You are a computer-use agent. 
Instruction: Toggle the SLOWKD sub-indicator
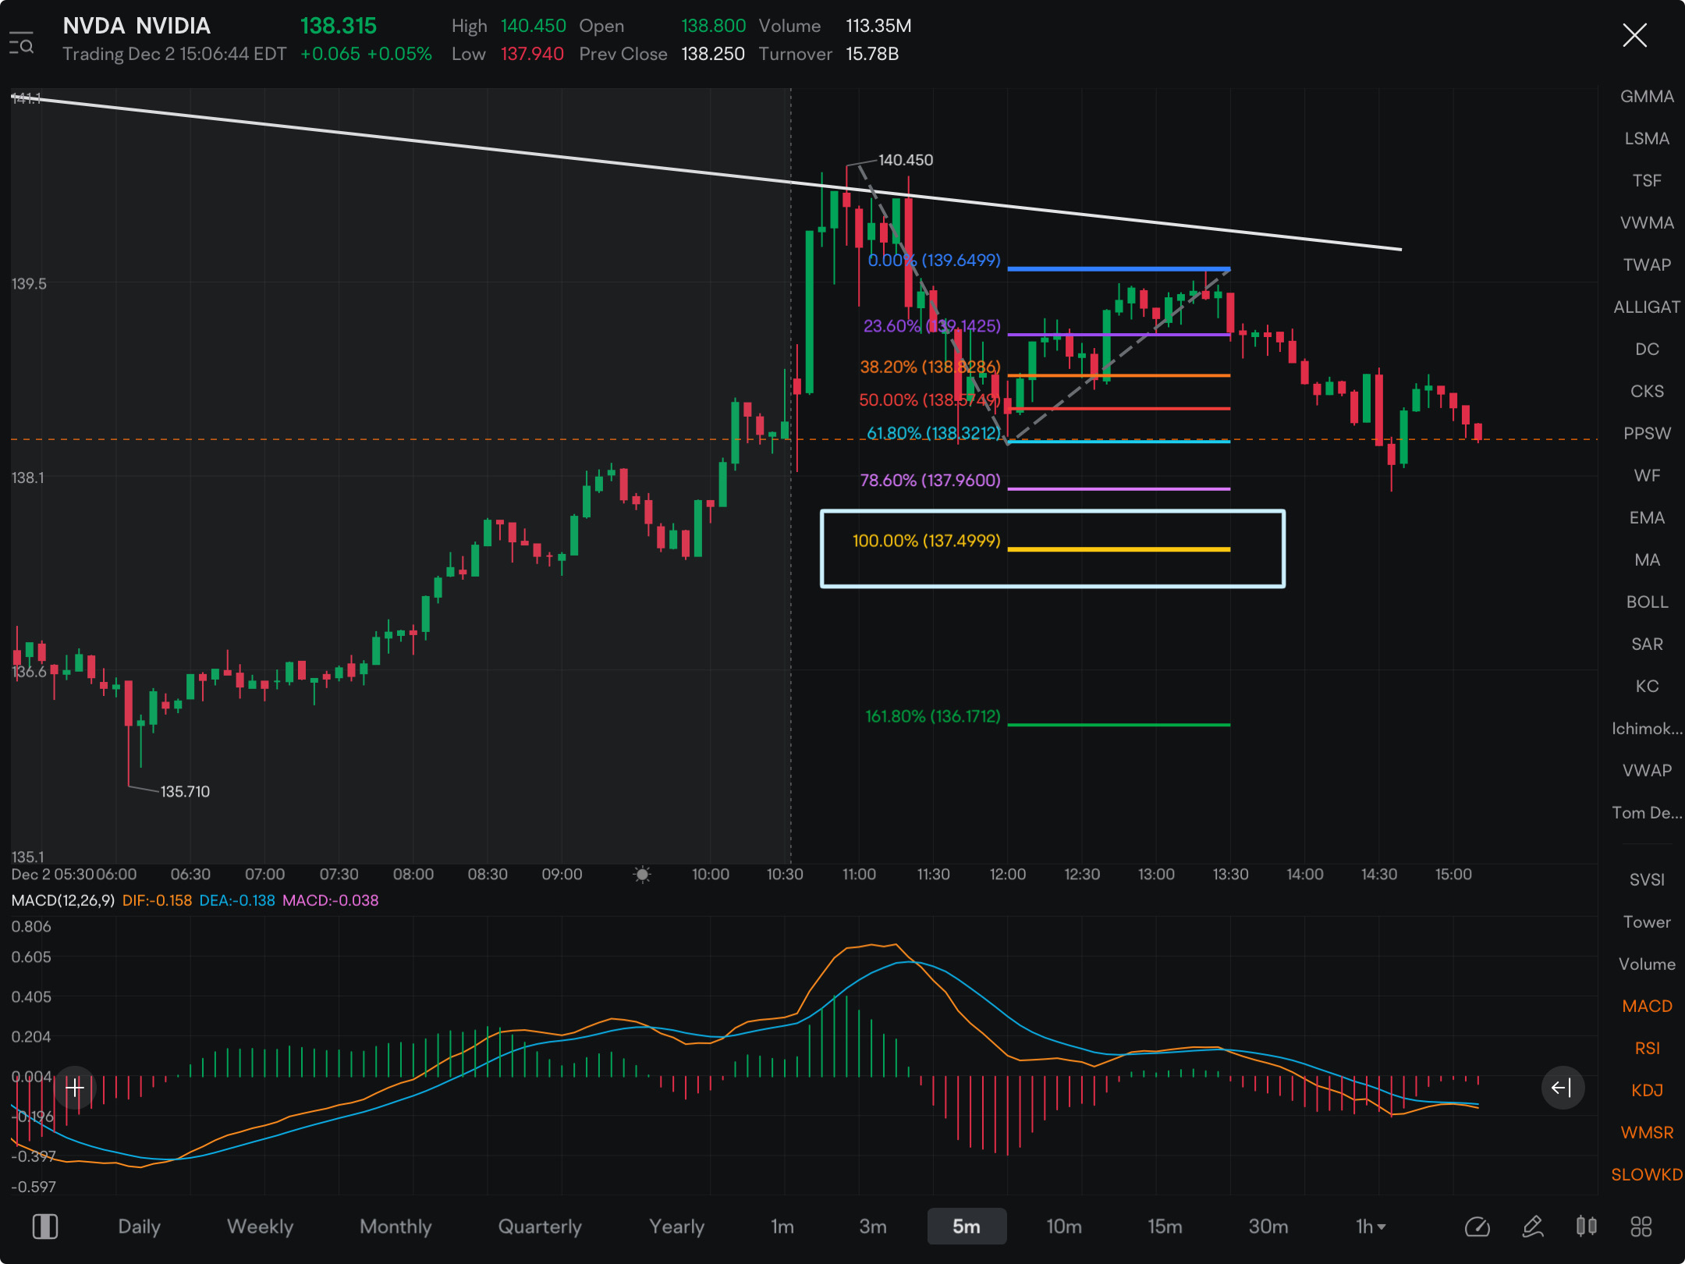[1647, 1175]
